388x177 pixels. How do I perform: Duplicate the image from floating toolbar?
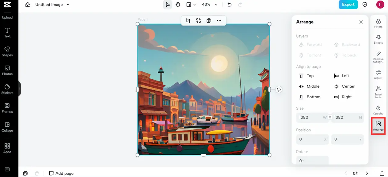pyautogui.click(x=209, y=20)
